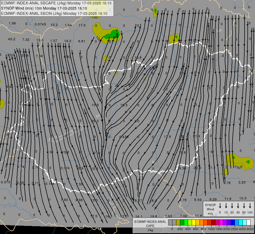Pick the dark green CAPE legend swatch
Image resolution: width=255 pixels, height=234 pixels.
(182, 223)
